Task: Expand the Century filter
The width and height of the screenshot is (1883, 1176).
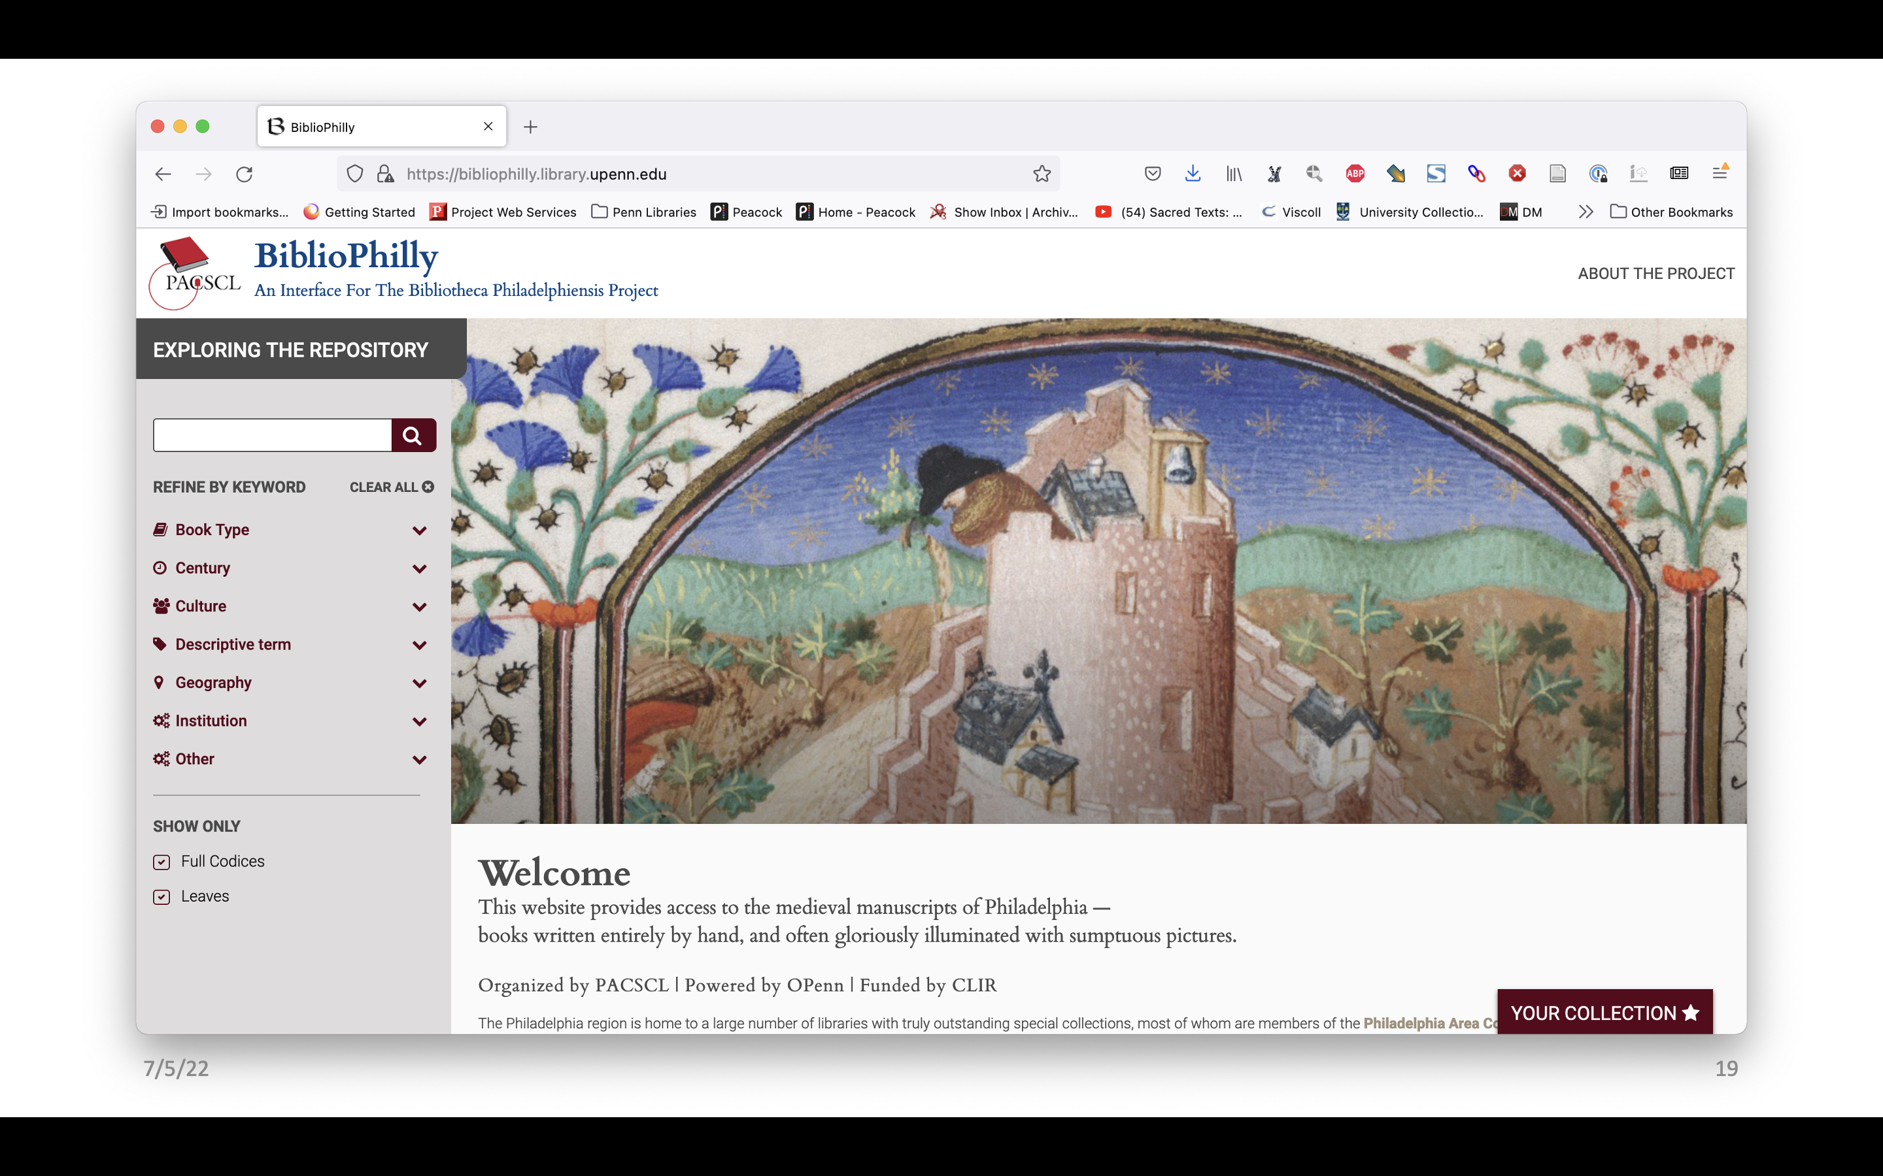Action: (290, 568)
